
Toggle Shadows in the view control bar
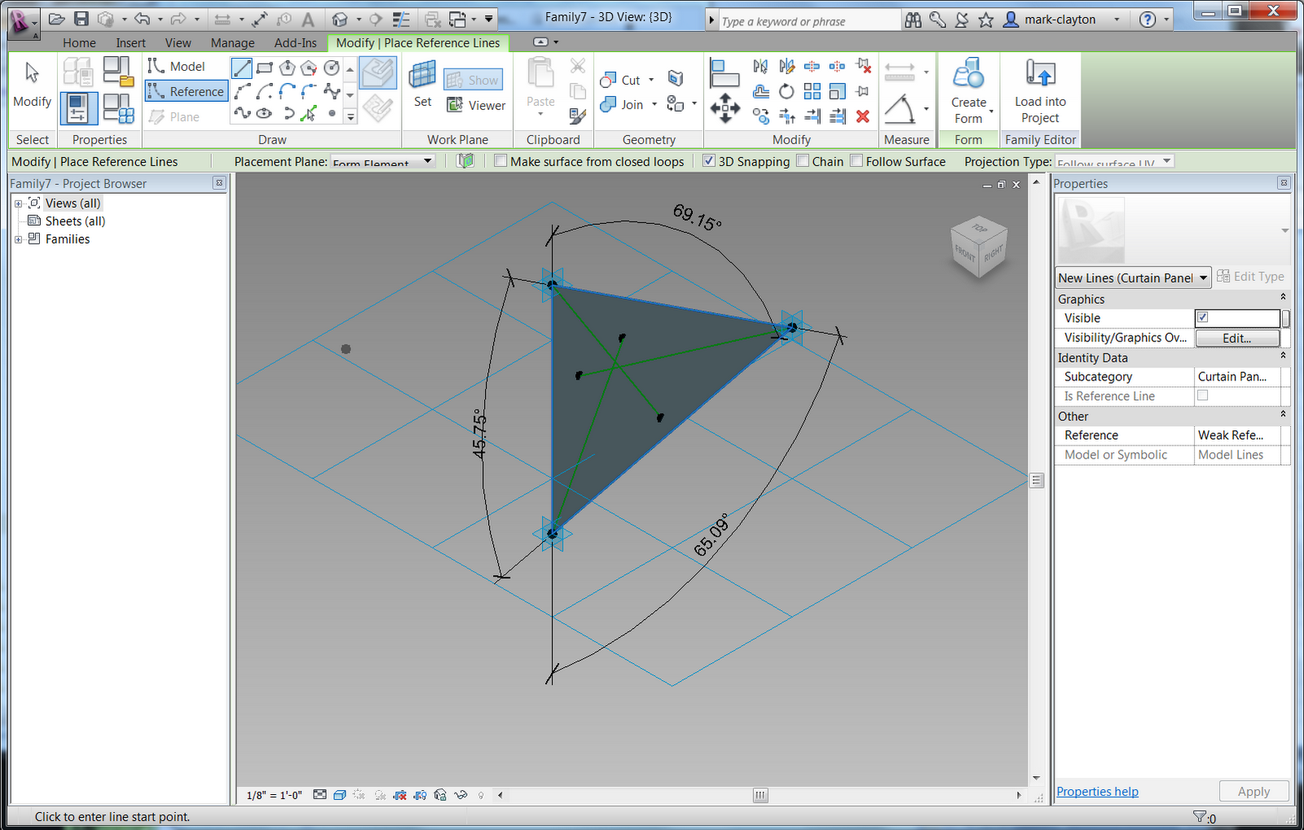pyautogui.click(x=359, y=795)
